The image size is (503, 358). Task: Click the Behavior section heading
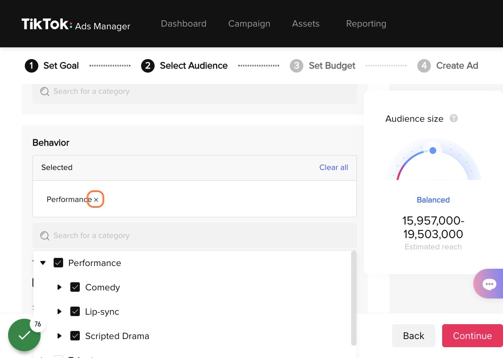coord(50,143)
